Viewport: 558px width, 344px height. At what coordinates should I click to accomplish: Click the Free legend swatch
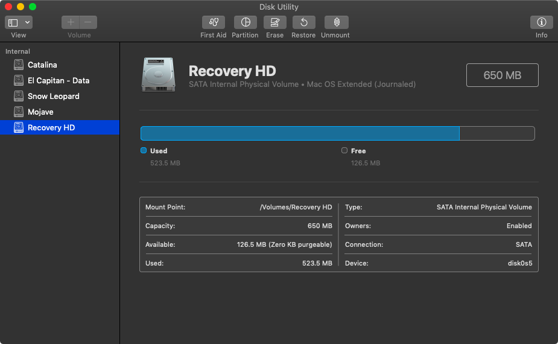click(344, 150)
